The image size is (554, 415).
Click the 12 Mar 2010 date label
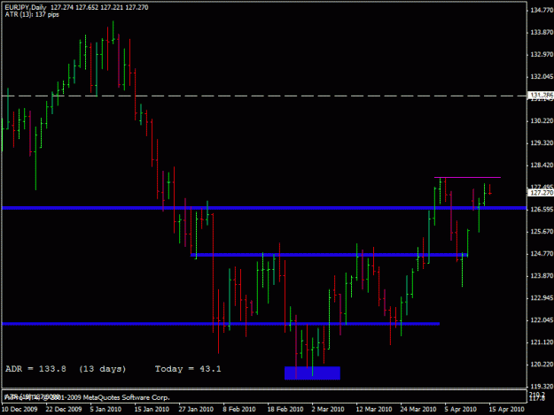(x=374, y=410)
